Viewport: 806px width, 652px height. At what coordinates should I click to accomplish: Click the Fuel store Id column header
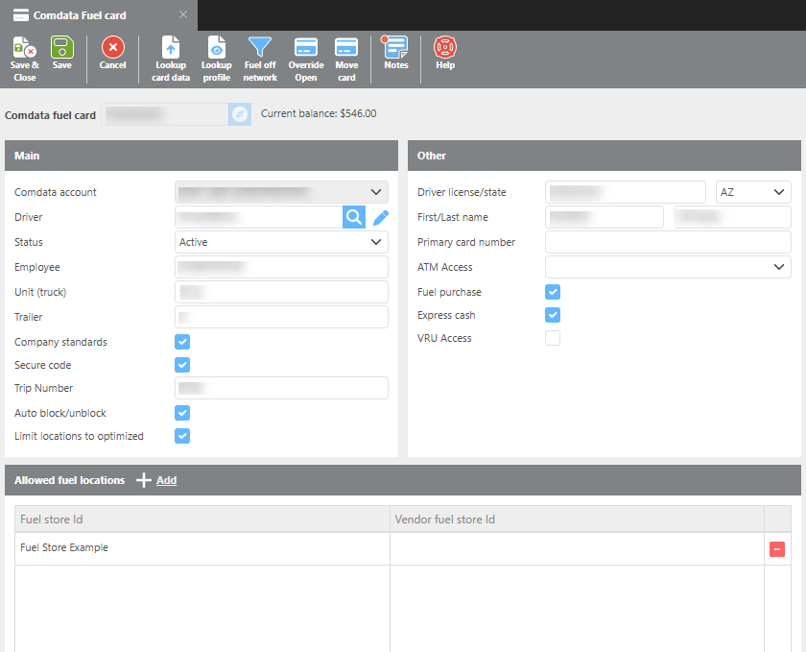pyautogui.click(x=202, y=519)
